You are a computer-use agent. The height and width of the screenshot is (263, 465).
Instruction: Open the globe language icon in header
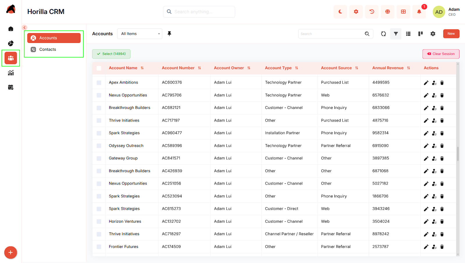tap(387, 12)
